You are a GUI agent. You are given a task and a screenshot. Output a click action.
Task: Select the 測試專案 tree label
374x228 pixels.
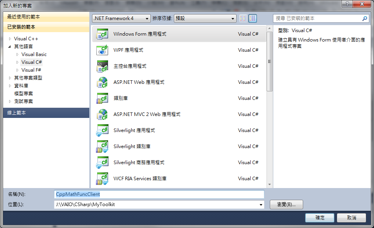(23, 101)
